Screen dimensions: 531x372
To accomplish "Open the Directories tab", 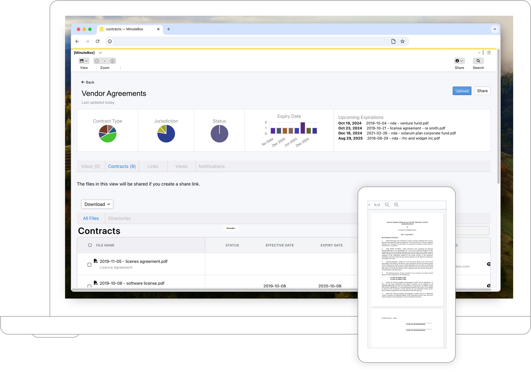I will pos(119,218).
